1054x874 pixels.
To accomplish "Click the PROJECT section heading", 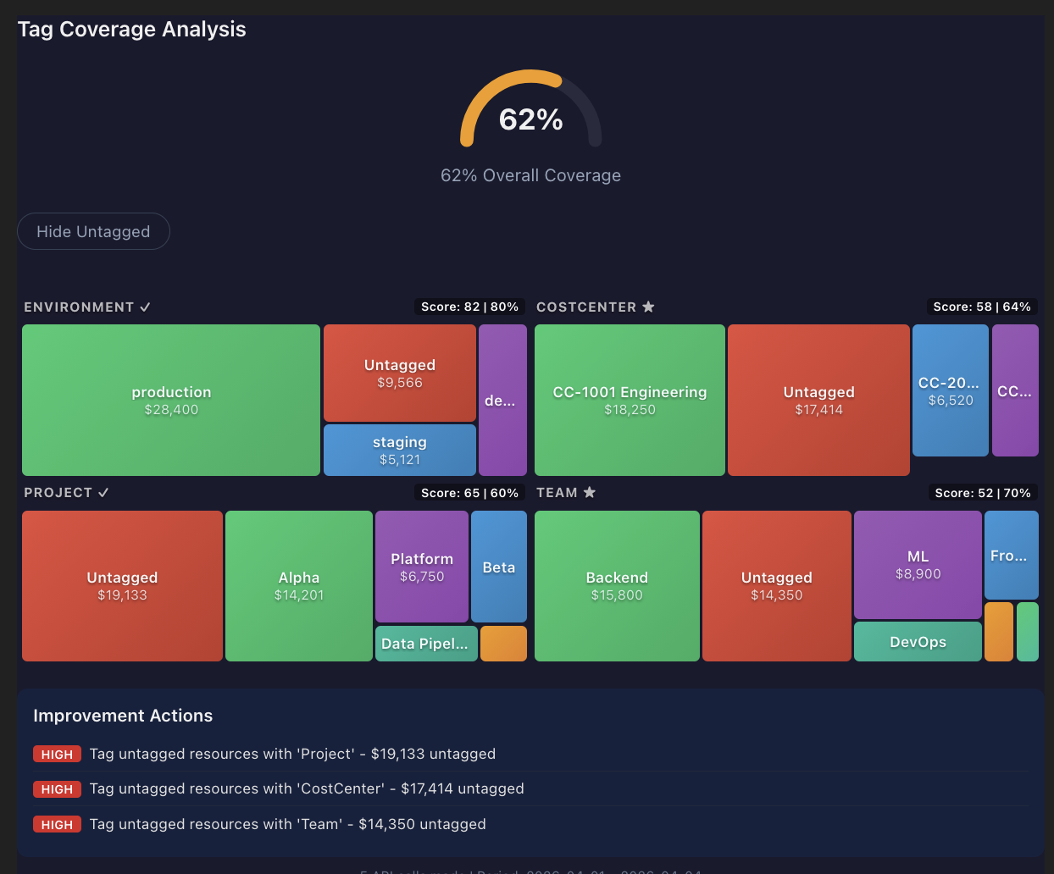I will (58, 493).
